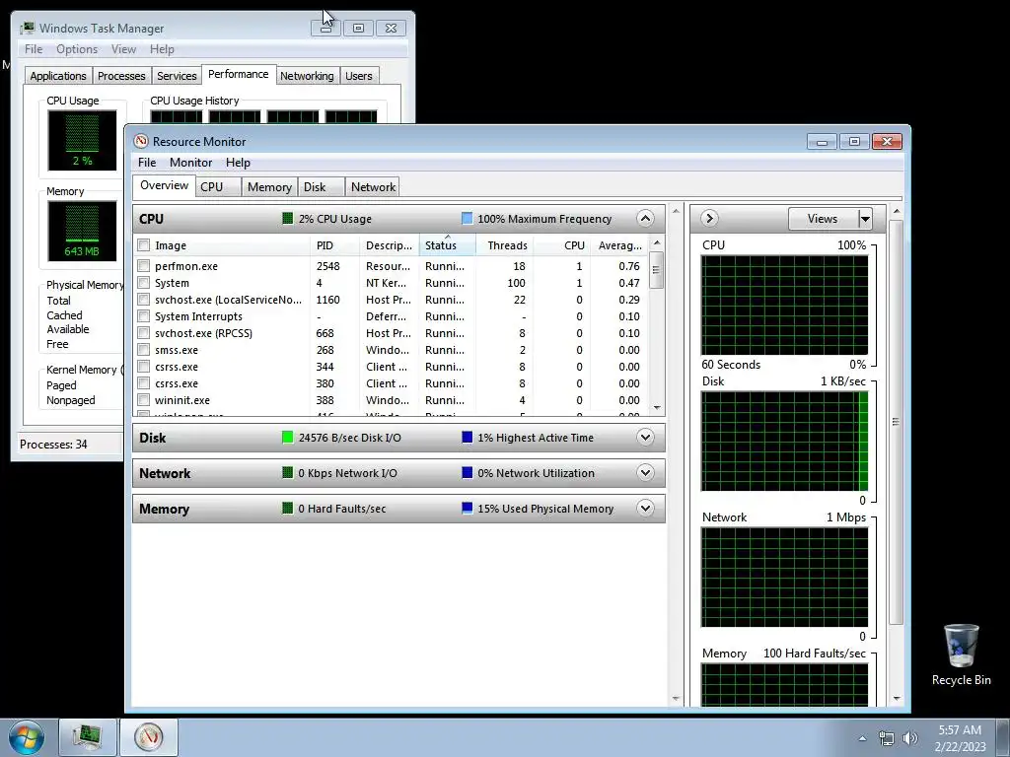Open the Processes tab in Task Manager
The image size is (1010, 757).
pyautogui.click(x=121, y=75)
